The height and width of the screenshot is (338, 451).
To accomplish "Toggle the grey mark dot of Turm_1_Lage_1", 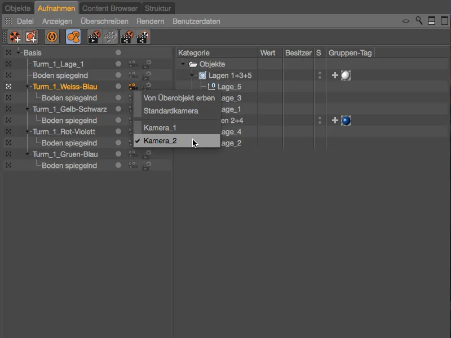I will 118,64.
